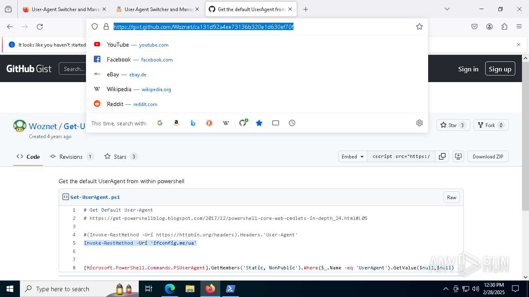The image size is (529, 297).
Task: Search with DuckDuckGo icon
Action: (x=210, y=123)
